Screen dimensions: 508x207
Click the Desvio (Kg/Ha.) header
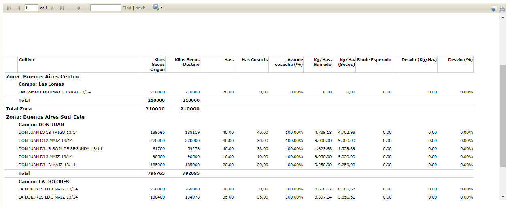[x=419, y=60]
